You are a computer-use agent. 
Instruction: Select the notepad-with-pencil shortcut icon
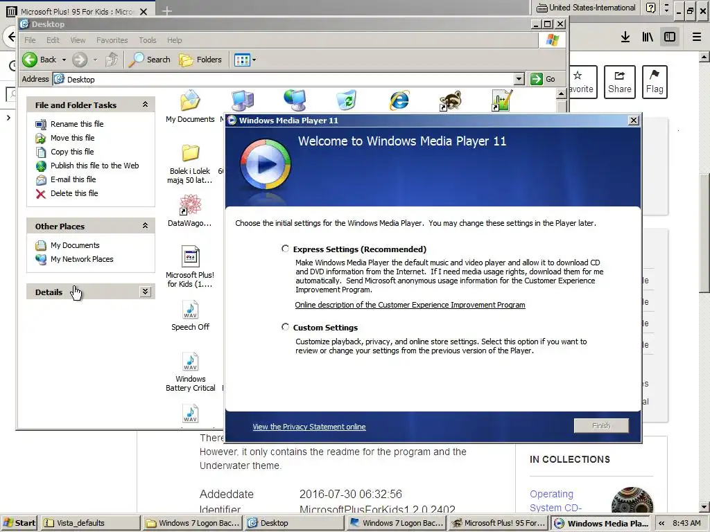502,100
